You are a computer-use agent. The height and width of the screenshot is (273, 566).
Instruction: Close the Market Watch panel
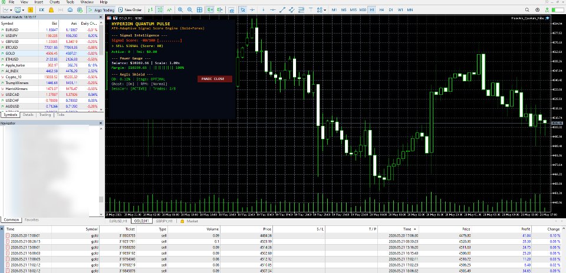click(x=101, y=16)
